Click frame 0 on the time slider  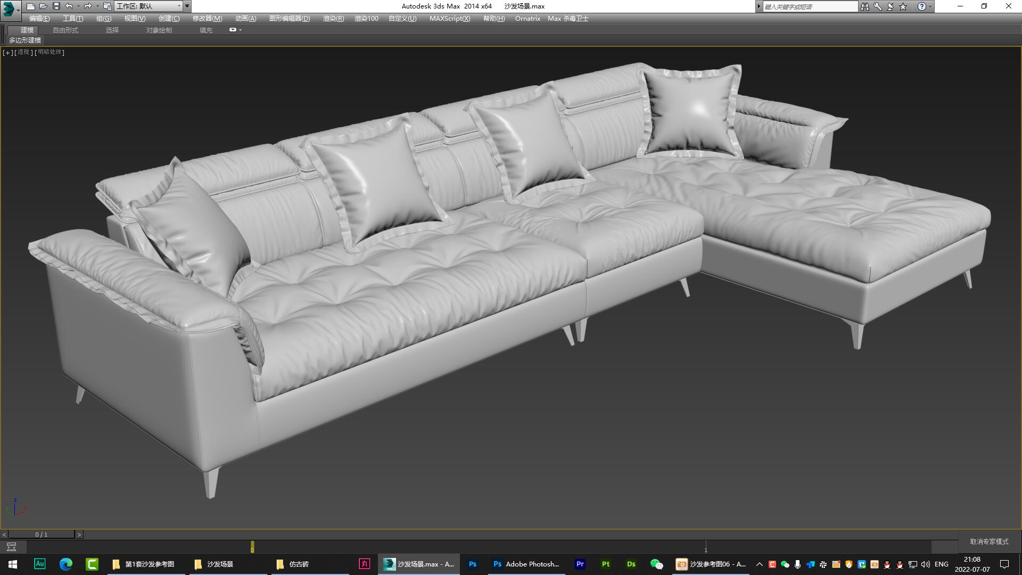click(252, 547)
